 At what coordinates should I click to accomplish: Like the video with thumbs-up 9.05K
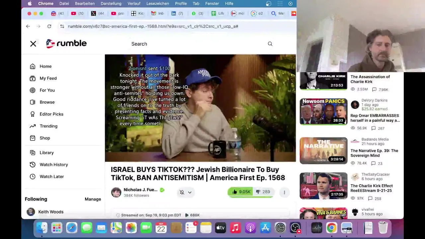[241, 192]
